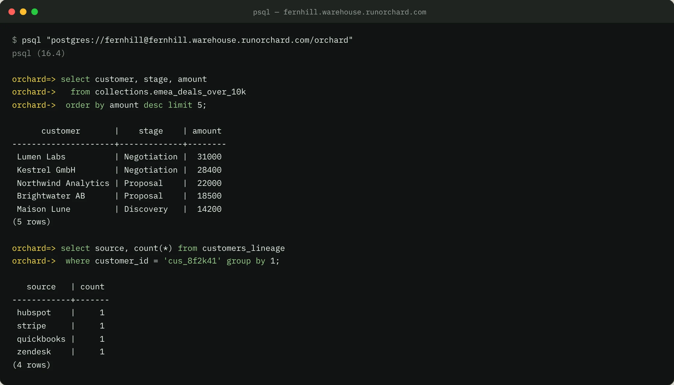The width and height of the screenshot is (674, 385).
Task: Minimize the terminal with yellow button
Action: pyautogui.click(x=23, y=12)
